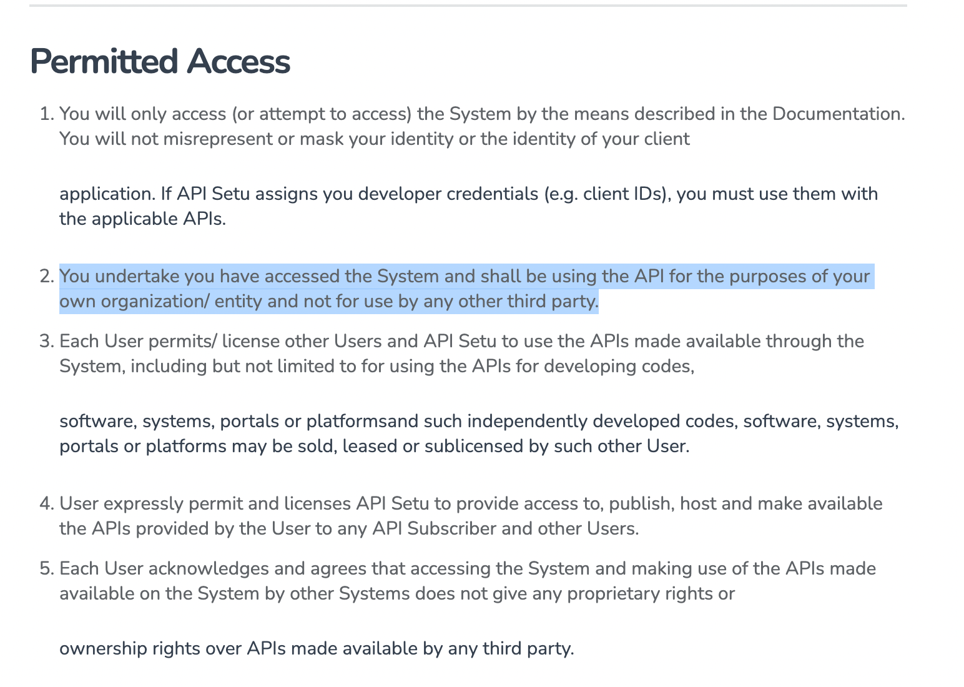Click the words "proprietary rights or" in item 5
Image resolution: width=964 pixels, height=687 pixels.
coord(651,593)
